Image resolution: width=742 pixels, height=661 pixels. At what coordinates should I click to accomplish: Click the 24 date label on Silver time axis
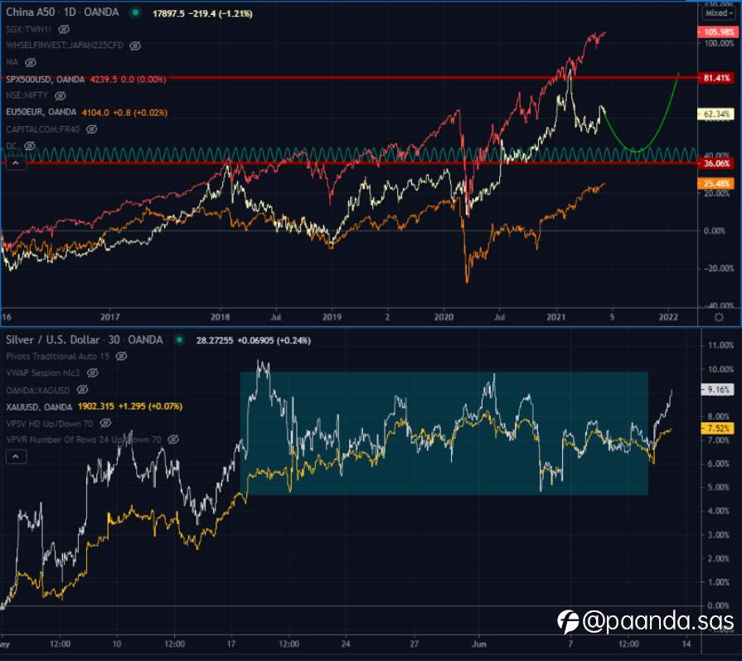pyautogui.click(x=346, y=644)
